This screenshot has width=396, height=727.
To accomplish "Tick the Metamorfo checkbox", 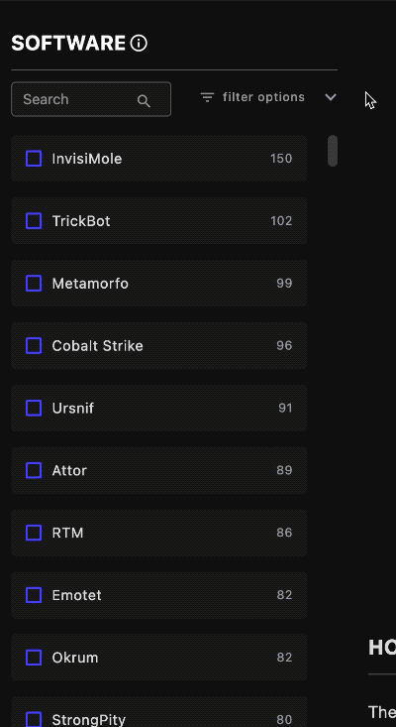I will (x=34, y=284).
